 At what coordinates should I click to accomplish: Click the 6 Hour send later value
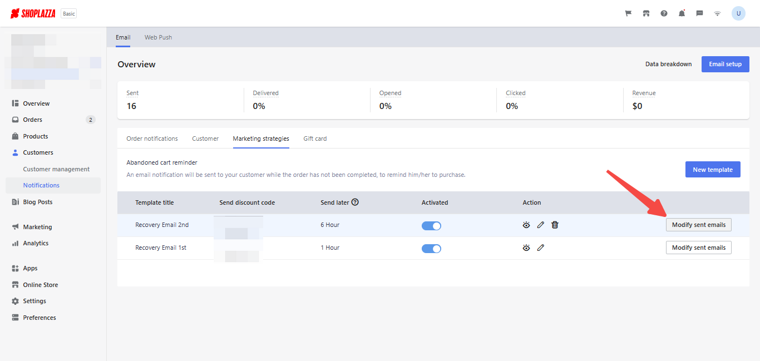330,225
